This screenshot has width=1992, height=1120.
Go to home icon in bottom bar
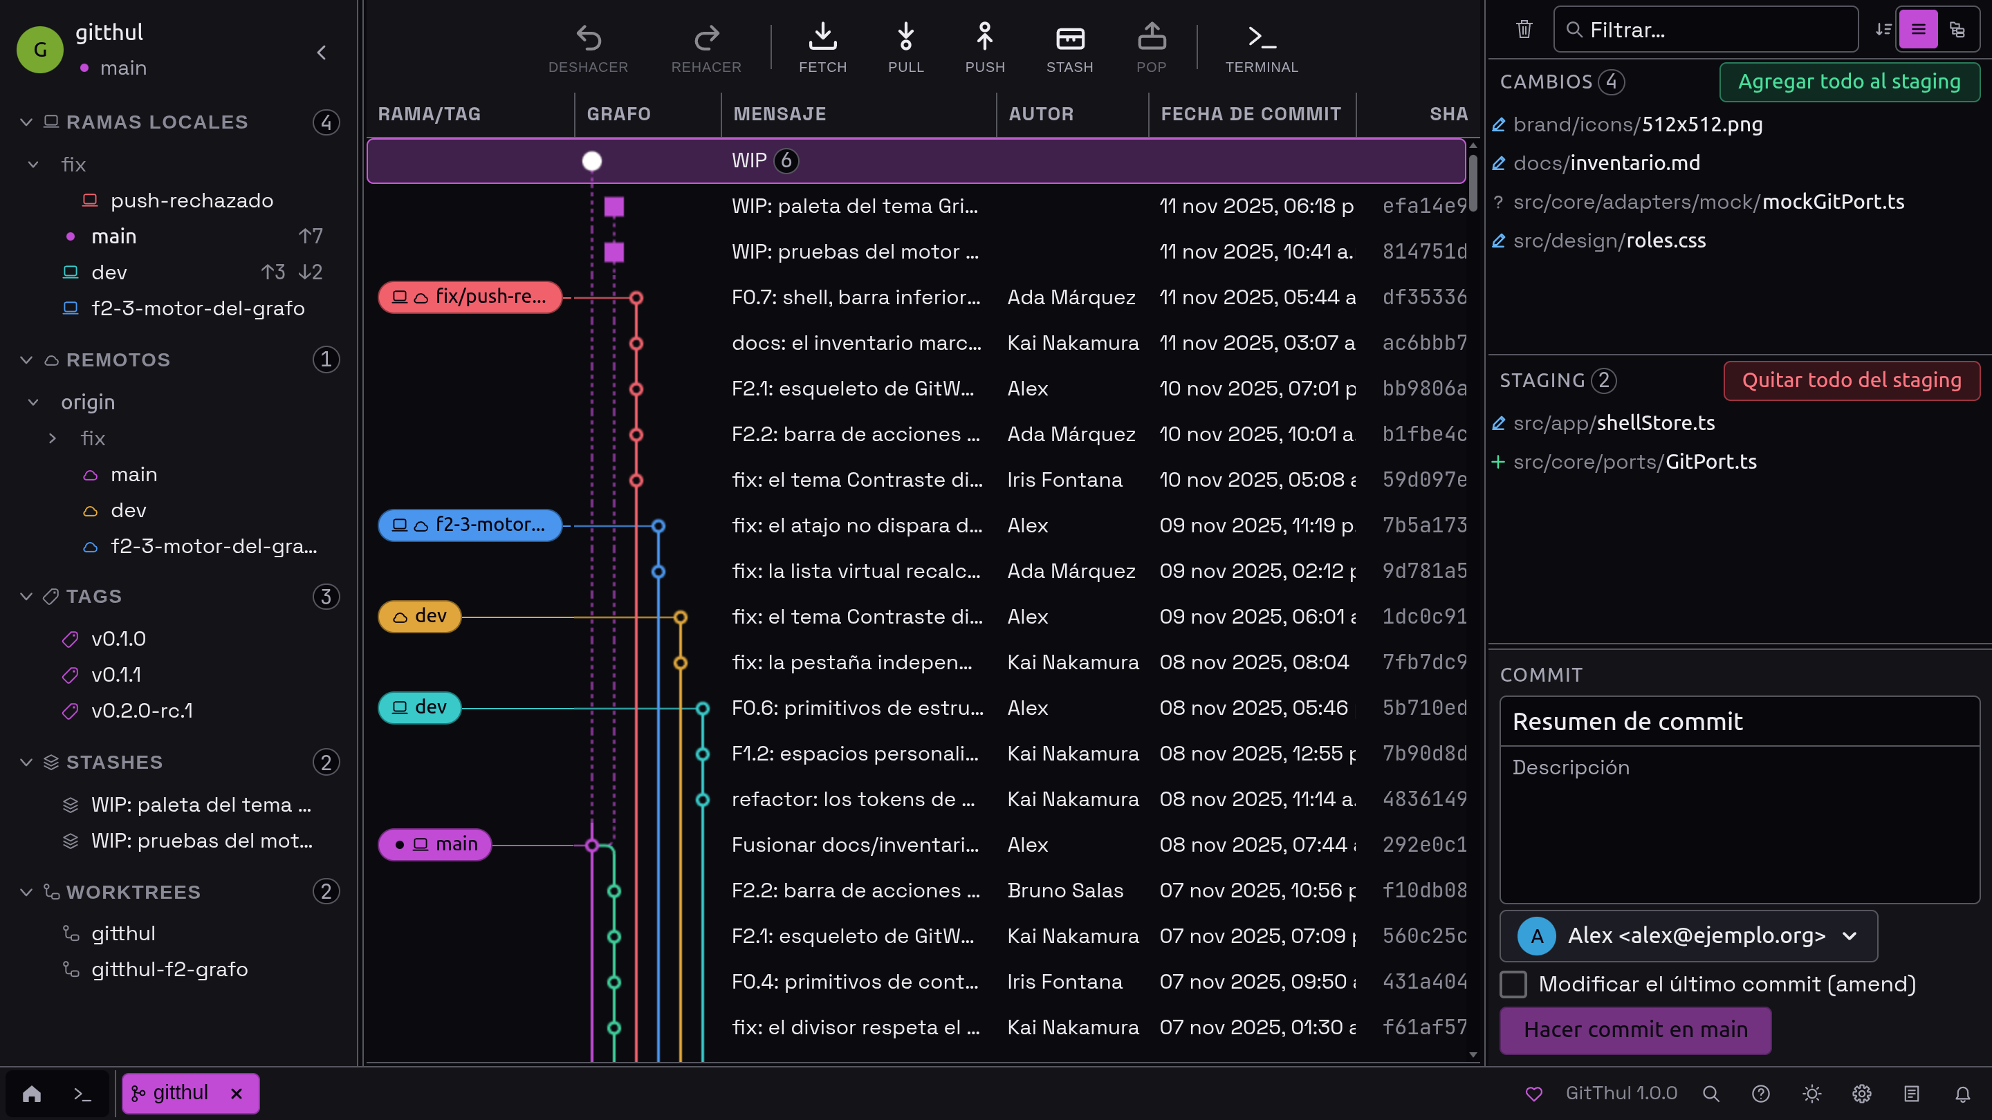tap(32, 1094)
